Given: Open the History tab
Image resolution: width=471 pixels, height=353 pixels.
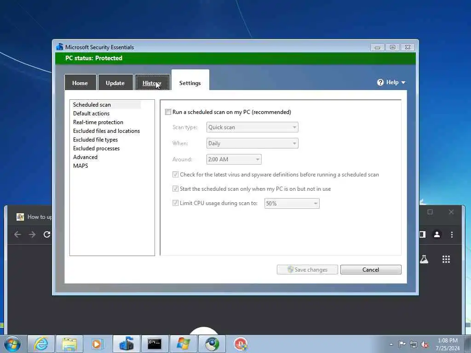Looking at the screenshot, I should 152,83.
